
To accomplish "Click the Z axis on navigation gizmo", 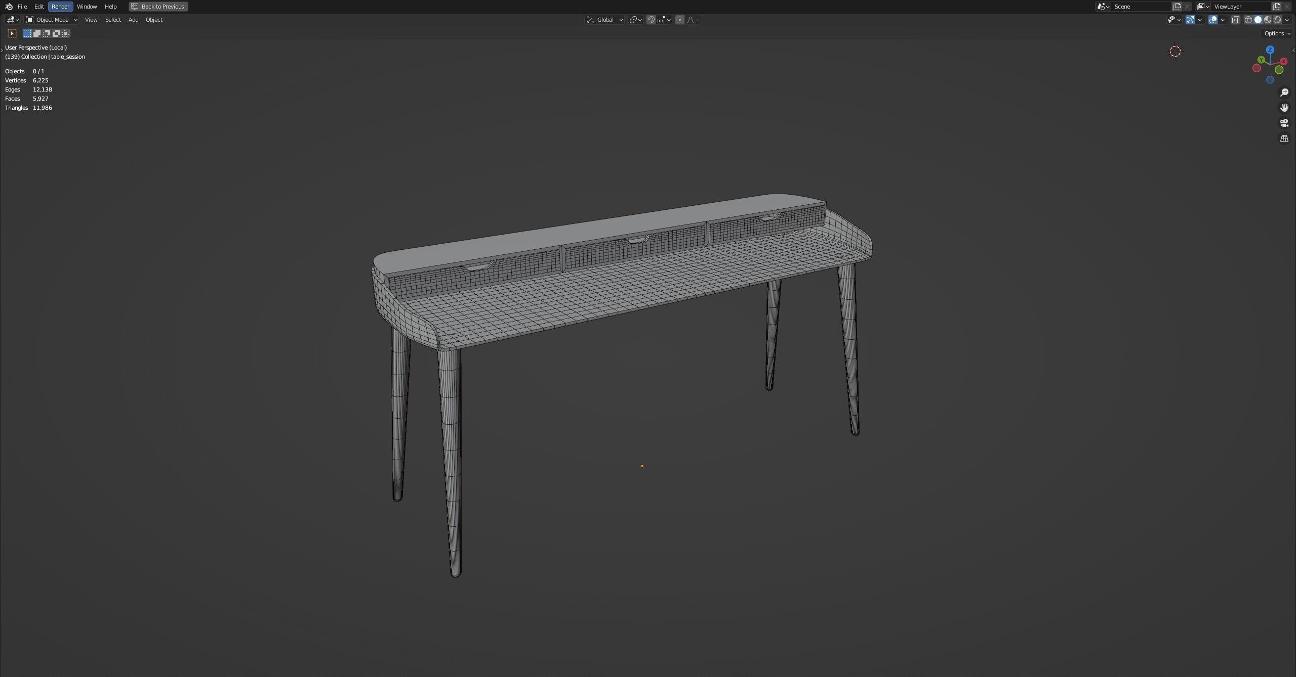I will [1270, 50].
